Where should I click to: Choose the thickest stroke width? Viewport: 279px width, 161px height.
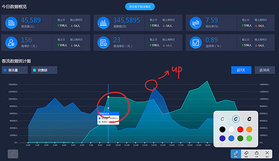pos(249,119)
